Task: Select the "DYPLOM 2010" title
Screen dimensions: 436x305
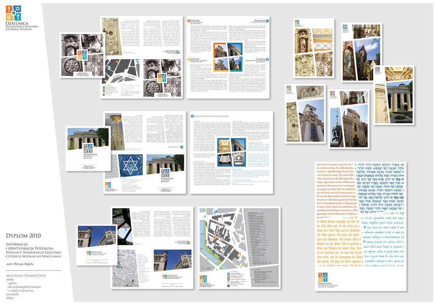Action: 23,236
